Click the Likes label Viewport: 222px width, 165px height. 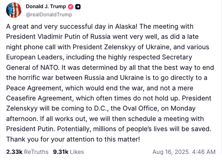pyautogui.click(x=77, y=152)
